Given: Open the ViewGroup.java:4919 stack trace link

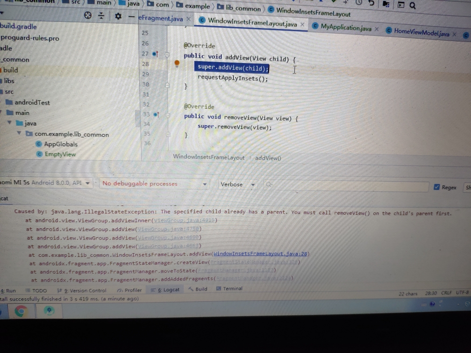Looking at the screenshot, I should coord(185,220).
